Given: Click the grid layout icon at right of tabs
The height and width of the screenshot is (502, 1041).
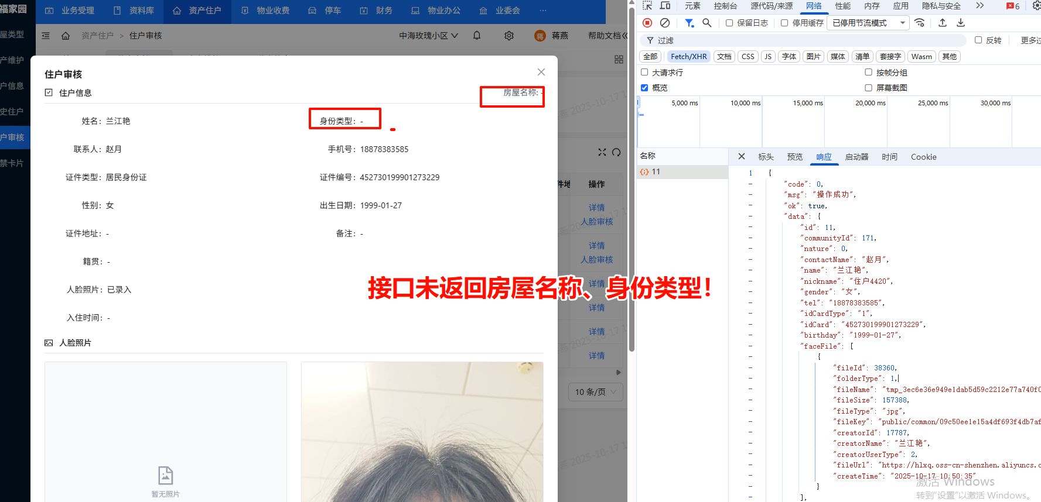Looking at the screenshot, I should 619,60.
